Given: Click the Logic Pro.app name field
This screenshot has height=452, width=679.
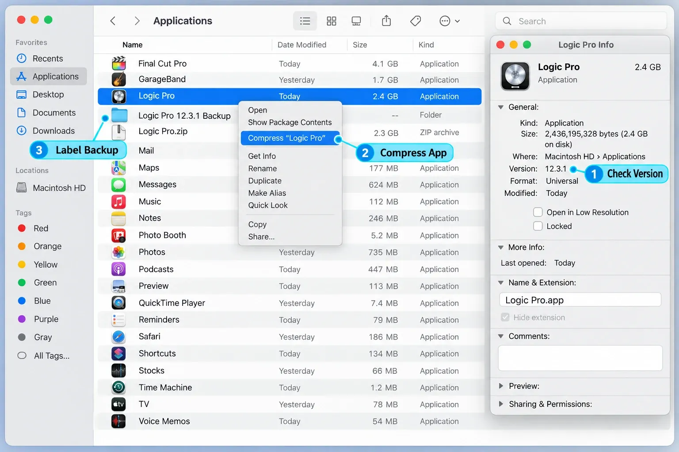Looking at the screenshot, I should point(580,300).
